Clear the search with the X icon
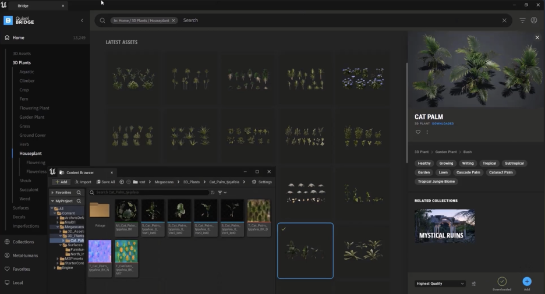 coord(504,20)
